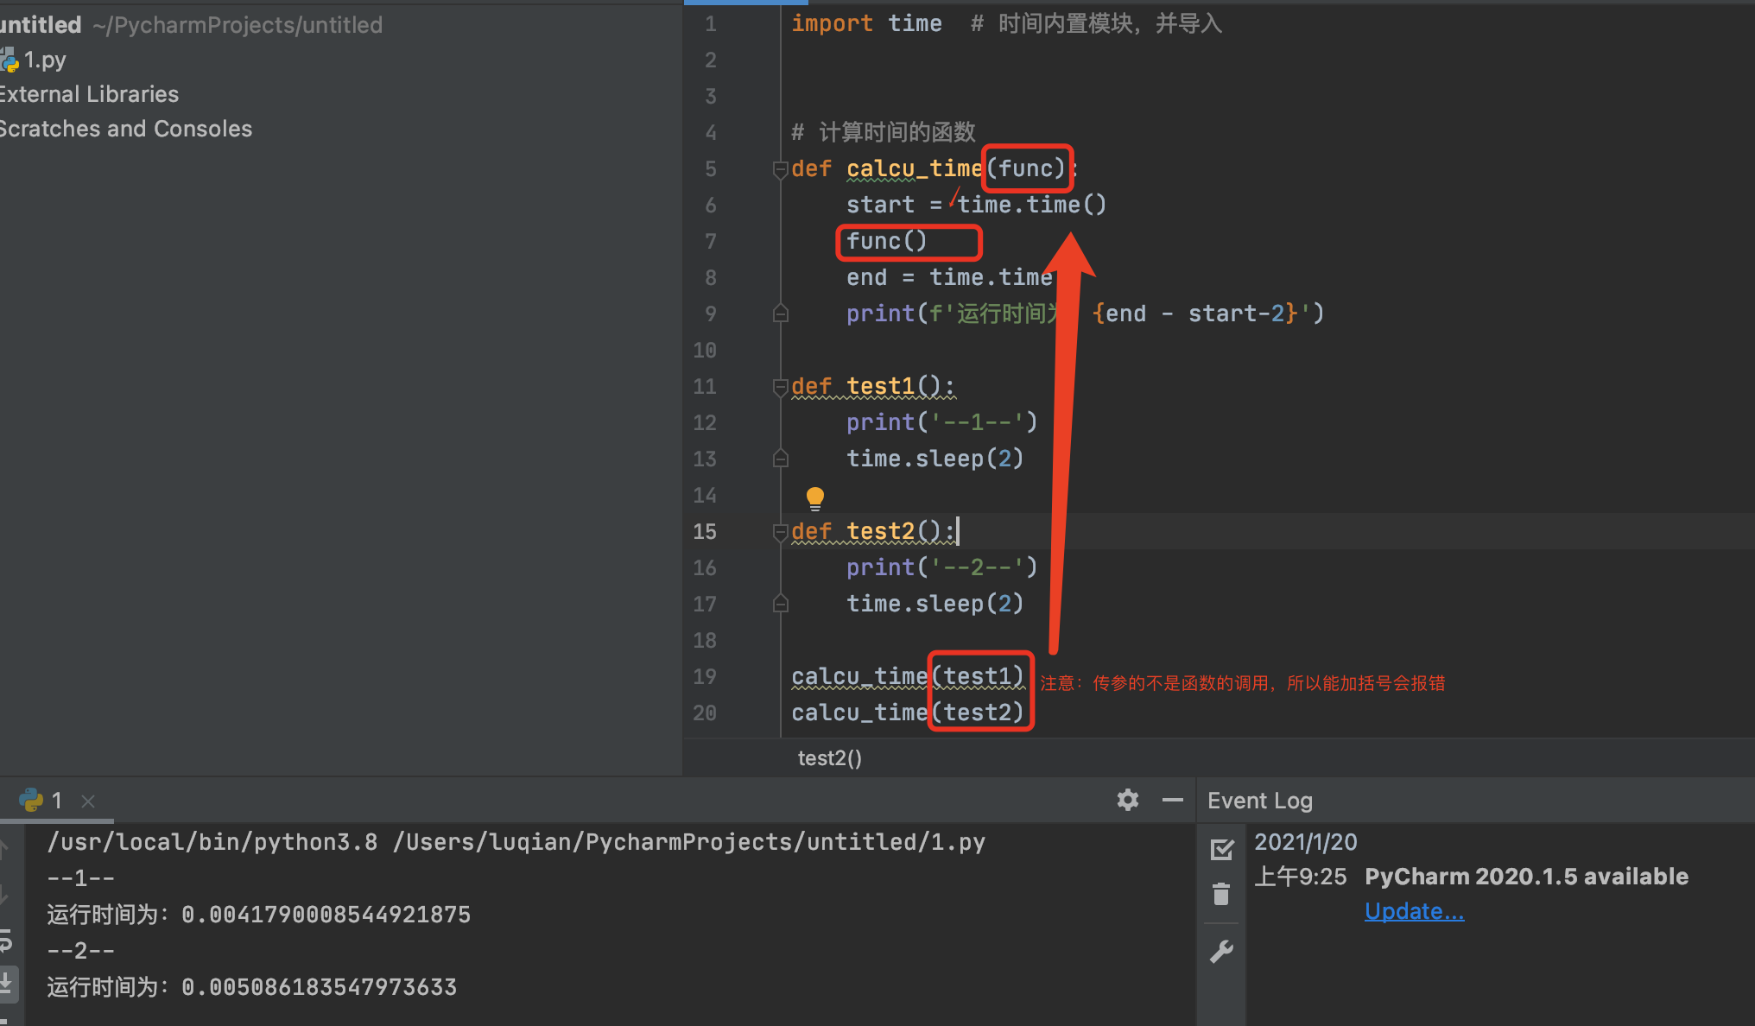Click line number 19 in gutter
The height and width of the screenshot is (1026, 1755).
pyautogui.click(x=705, y=676)
